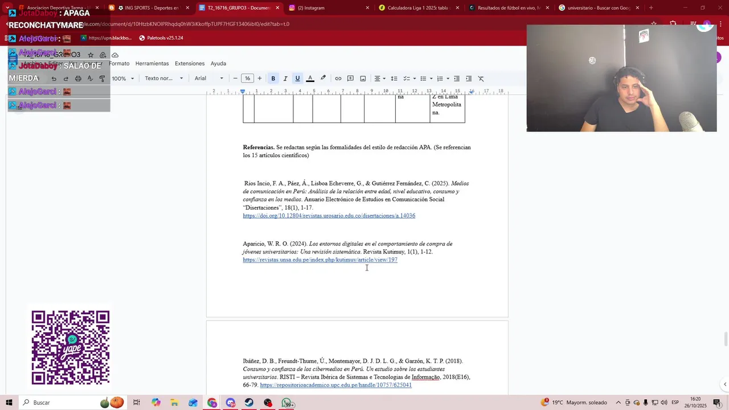Toggle underline formatting
Image resolution: width=729 pixels, height=410 pixels.
(297, 79)
